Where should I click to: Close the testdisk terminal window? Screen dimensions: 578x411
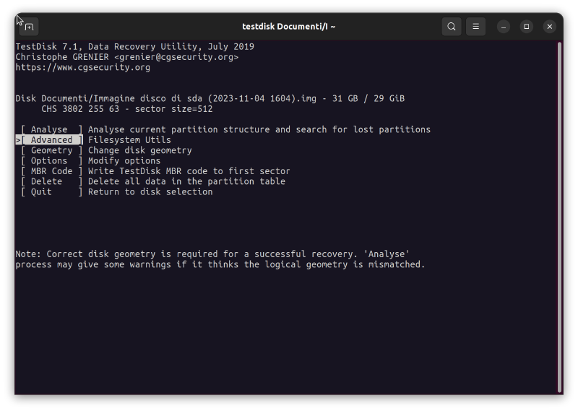pos(550,27)
